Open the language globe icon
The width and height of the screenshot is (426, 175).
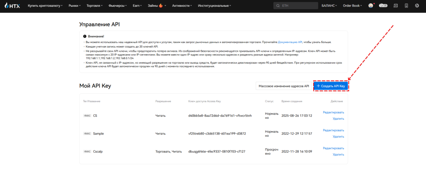[x=417, y=6]
